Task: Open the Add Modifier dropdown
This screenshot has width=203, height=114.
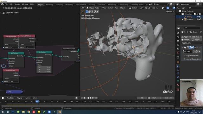Action: (x=191, y=43)
